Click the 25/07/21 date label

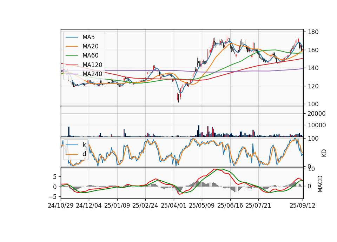[258, 206]
